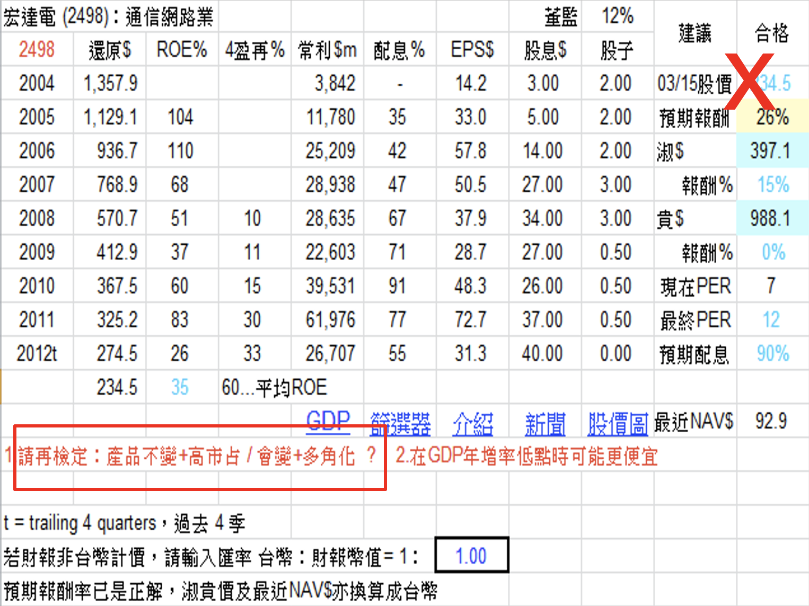The width and height of the screenshot is (809, 606).
Task: Click the 股息 value 40.00
Action: click(543, 353)
